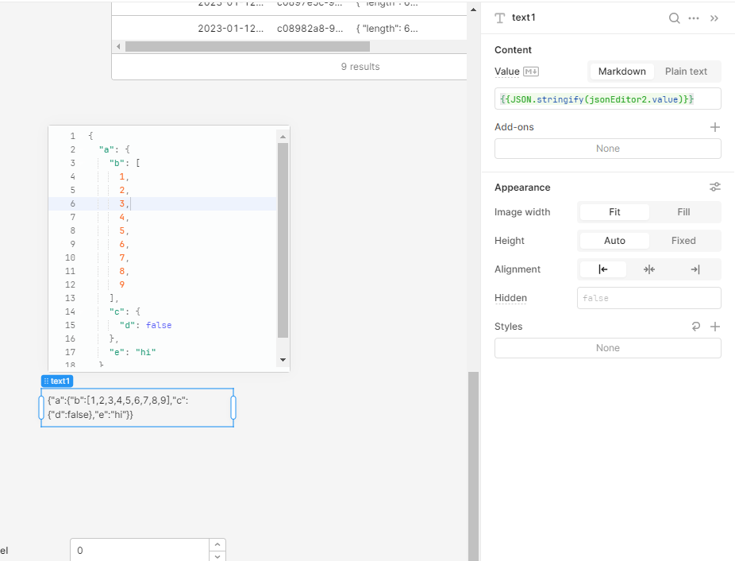
Task: Collapse the inspector with the double-chevron icon
Action: click(714, 18)
